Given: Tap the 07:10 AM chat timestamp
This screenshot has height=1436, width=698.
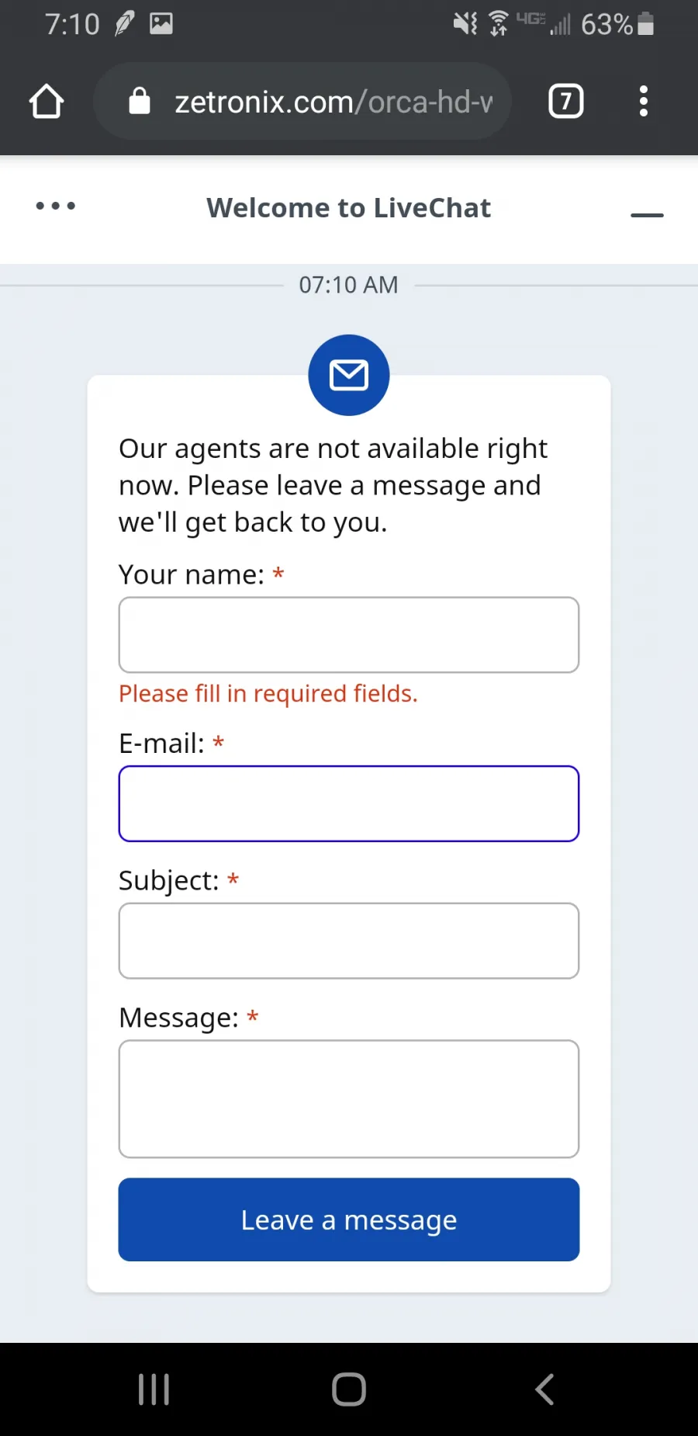Looking at the screenshot, I should [x=349, y=285].
